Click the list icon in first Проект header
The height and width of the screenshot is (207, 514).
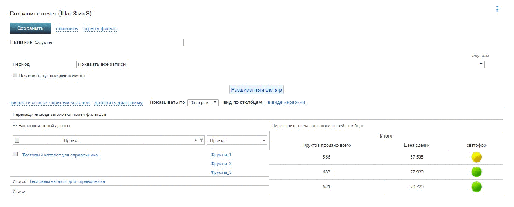[x=17, y=140]
